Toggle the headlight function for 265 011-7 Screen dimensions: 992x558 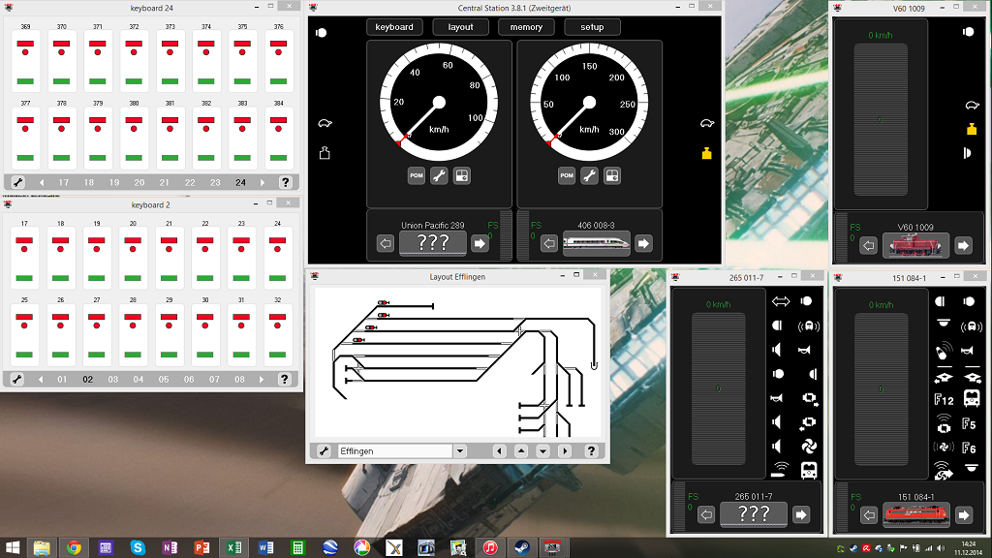pos(805,301)
